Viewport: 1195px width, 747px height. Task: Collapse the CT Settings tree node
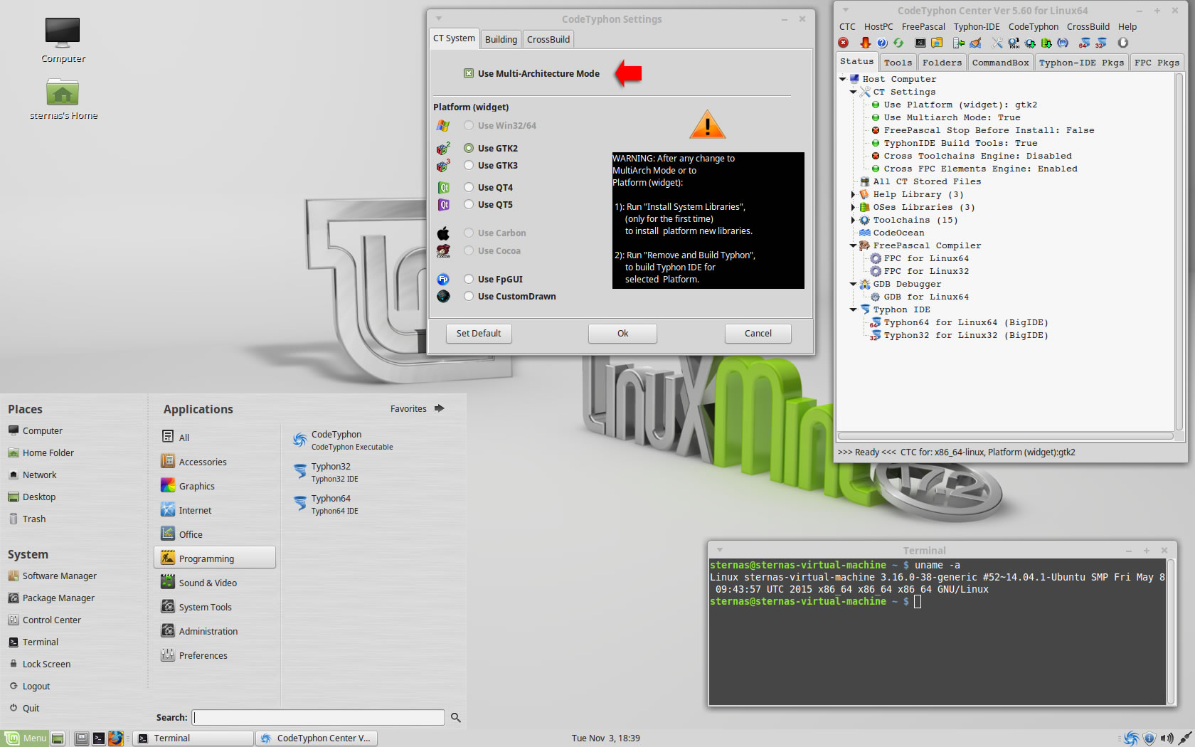click(x=854, y=92)
